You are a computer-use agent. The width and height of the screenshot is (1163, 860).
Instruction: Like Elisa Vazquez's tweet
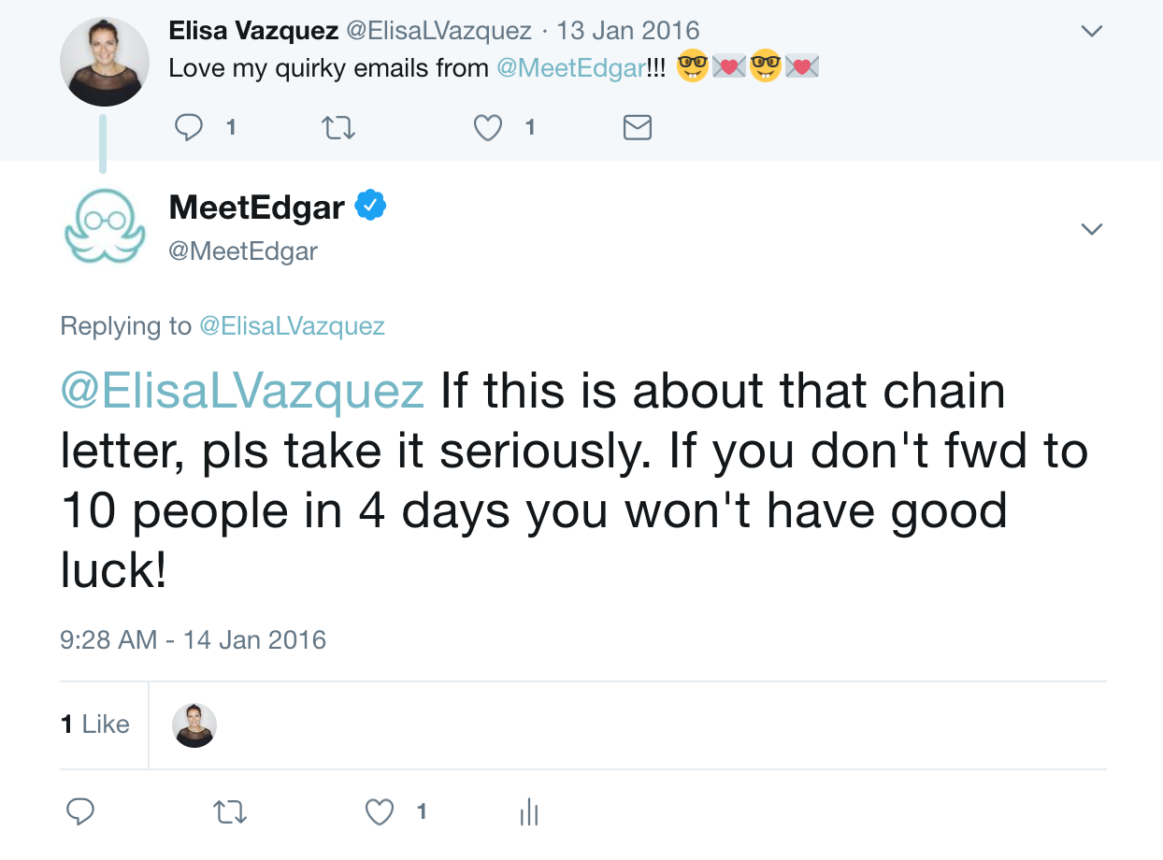(488, 127)
